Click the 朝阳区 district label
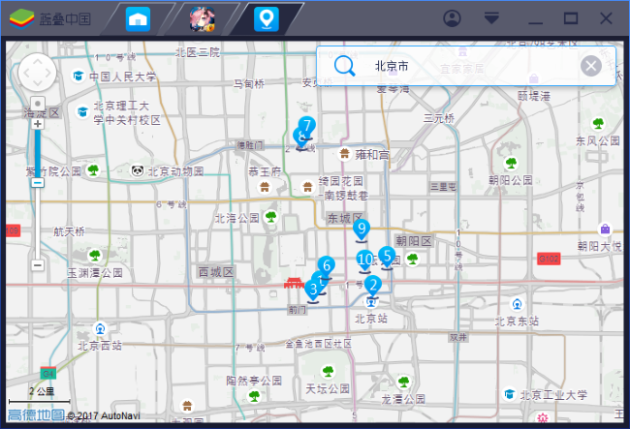 (414, 241)
